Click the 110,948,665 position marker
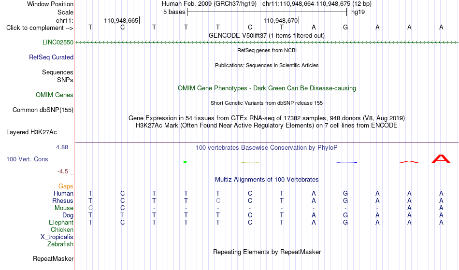 click(x=121, y=20)
